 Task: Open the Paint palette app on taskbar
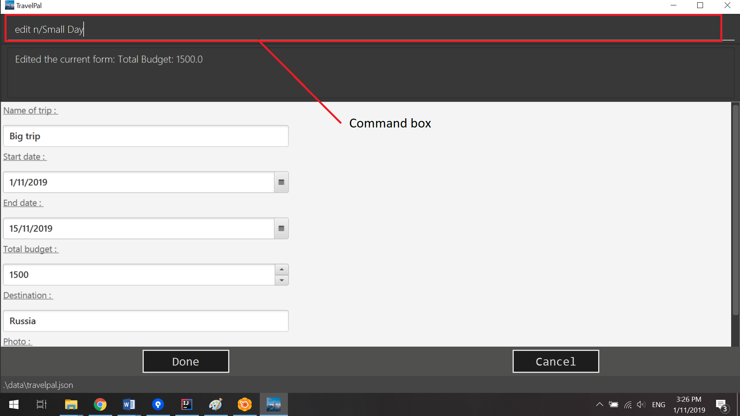216,404
